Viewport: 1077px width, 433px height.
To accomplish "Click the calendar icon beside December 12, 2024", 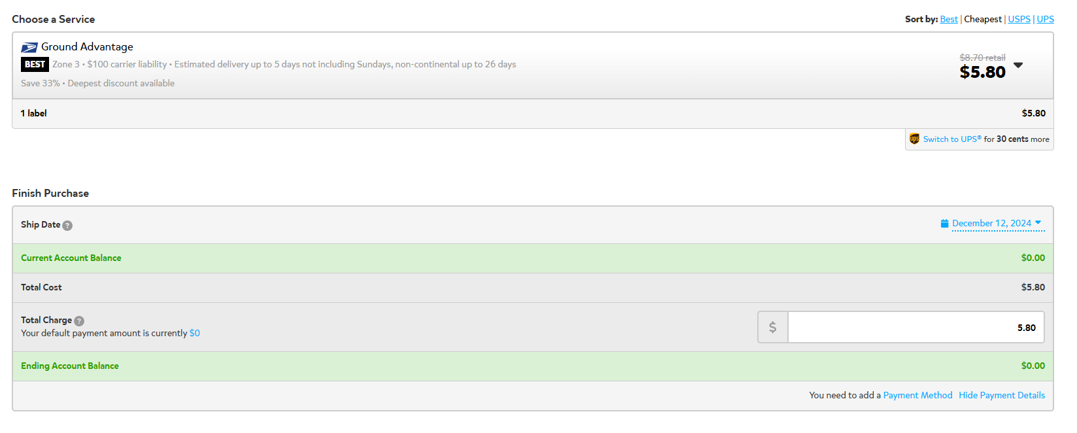I will coord(944,224).
